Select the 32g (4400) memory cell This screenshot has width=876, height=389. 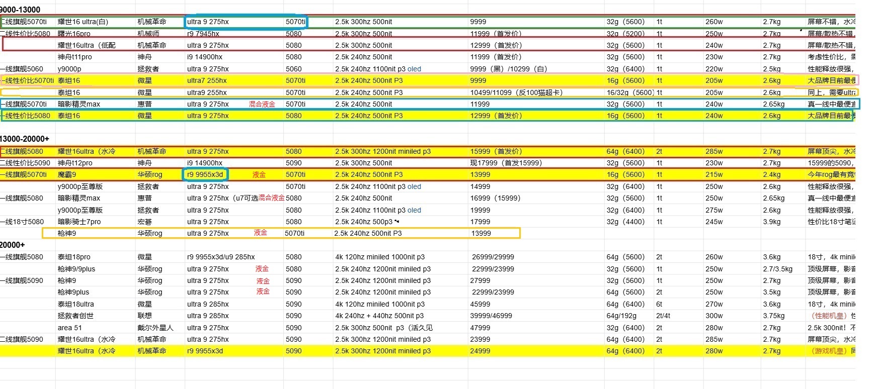tap(625, 222)
